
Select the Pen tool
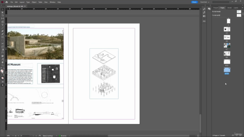[x=3, y=31]
